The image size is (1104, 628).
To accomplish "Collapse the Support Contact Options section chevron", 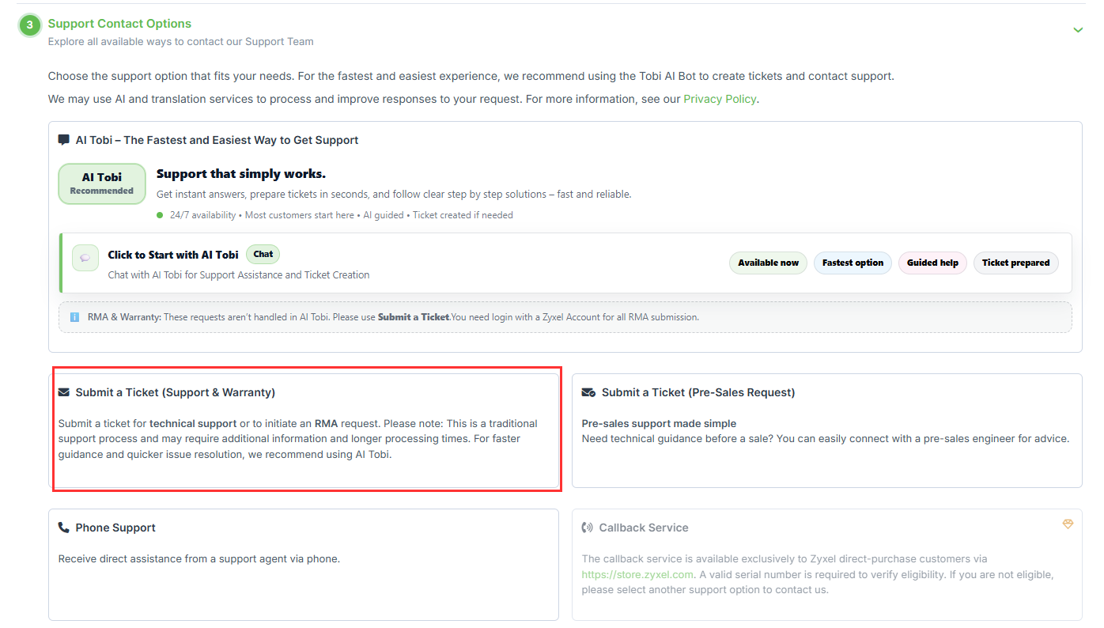I will click(x=1077, y=30).
